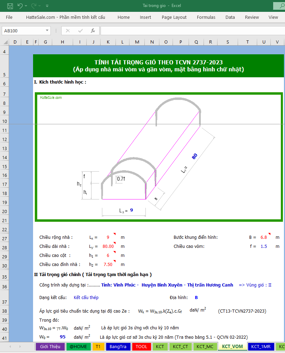Select column S header

[228, 42]
